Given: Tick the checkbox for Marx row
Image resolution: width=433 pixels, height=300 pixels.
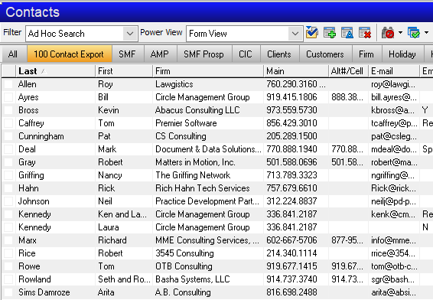Looking at the screenshot, I should pyautogui.click(x=9, y=240).
